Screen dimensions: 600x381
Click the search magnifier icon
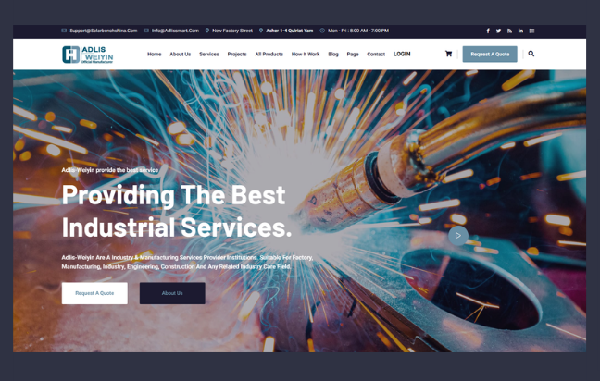point(531,54)
